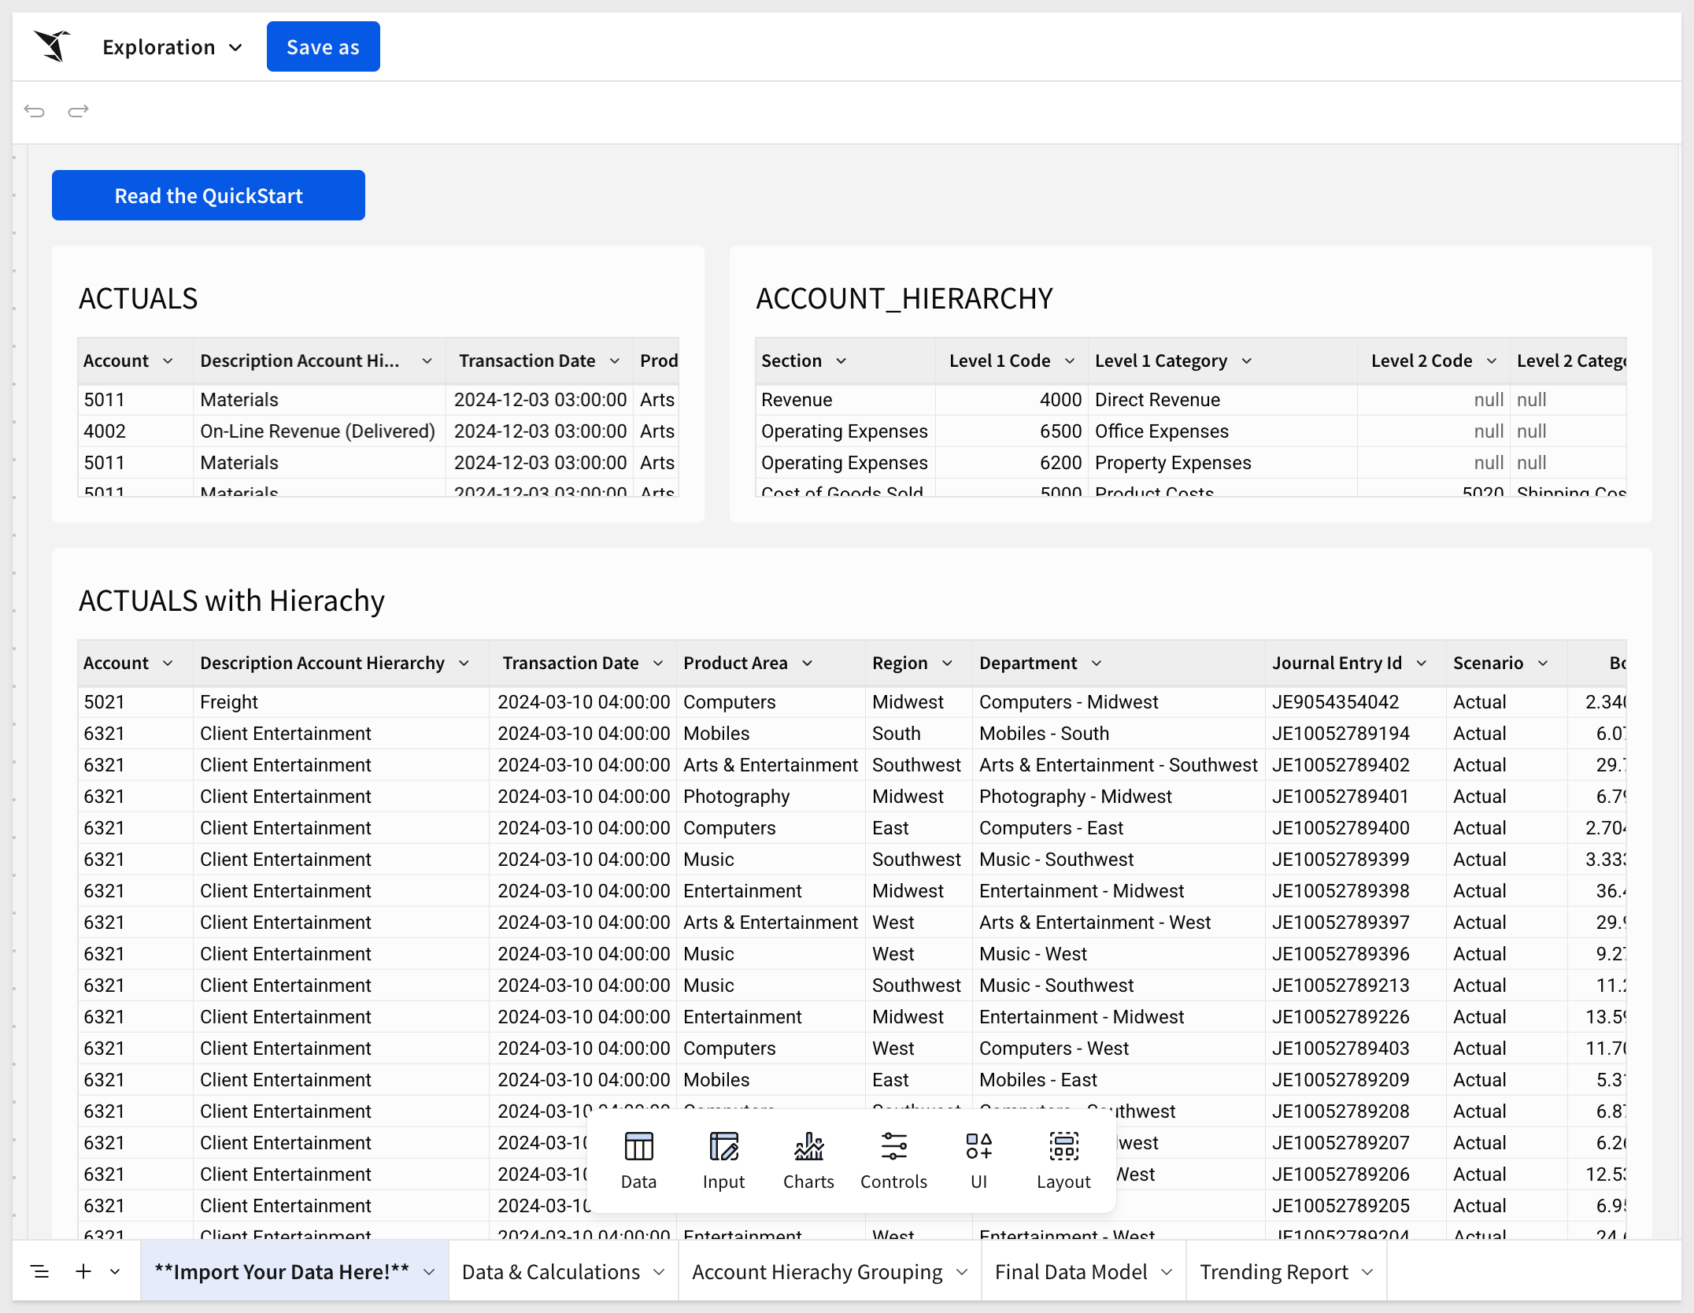Switch to Data & Calculations tab

pos(551,1272)
